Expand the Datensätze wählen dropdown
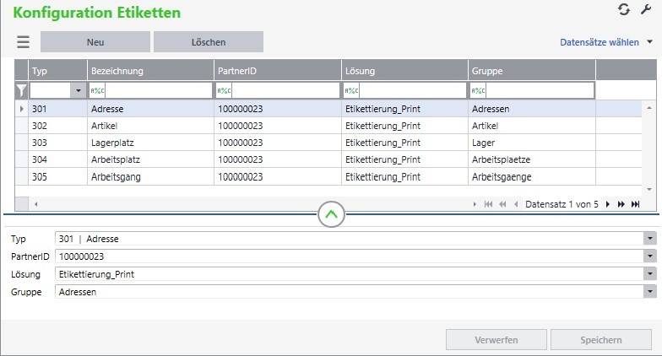Viewport: 662px width, 356px height. (x=648, y=41)
